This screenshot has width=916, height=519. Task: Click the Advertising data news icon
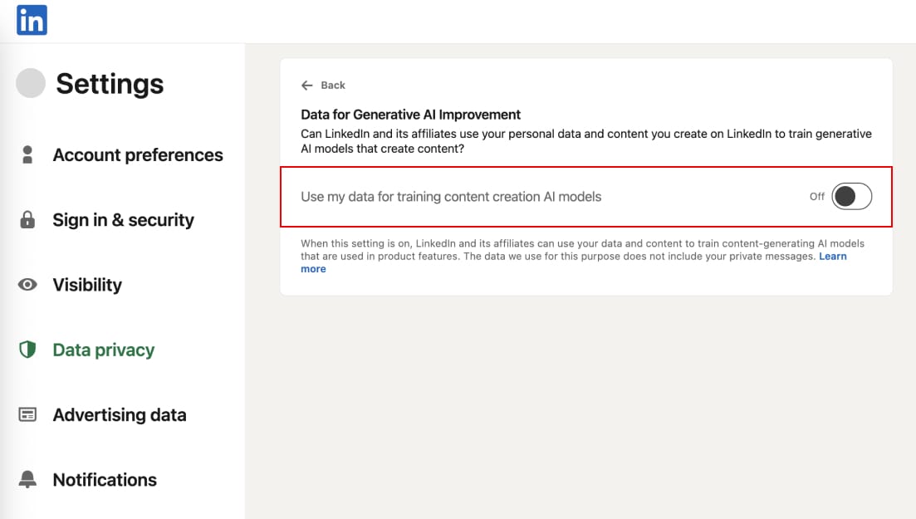[x=27, y=414]
